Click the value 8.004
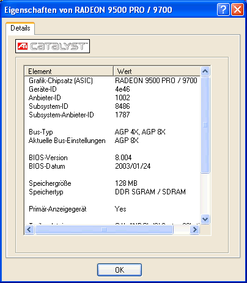The height and width of the screenshot is (283, 247). pos(123,158)
